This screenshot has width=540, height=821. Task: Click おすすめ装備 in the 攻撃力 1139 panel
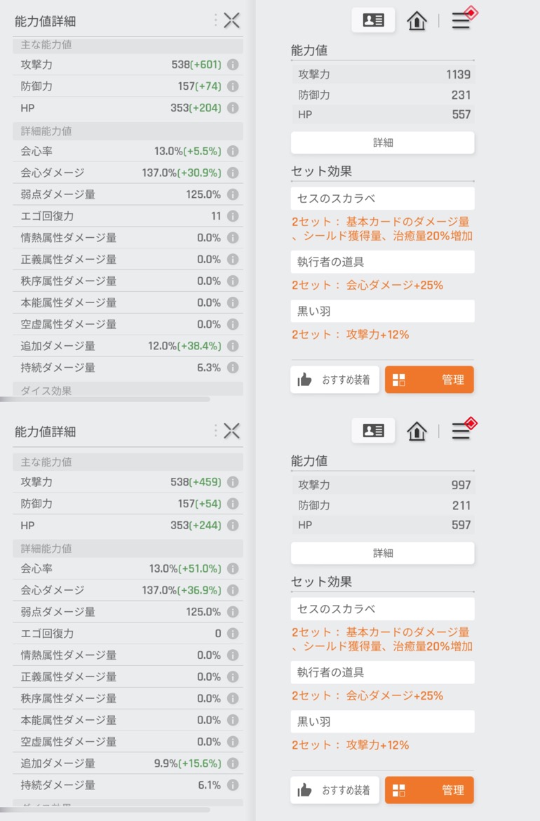335,380
